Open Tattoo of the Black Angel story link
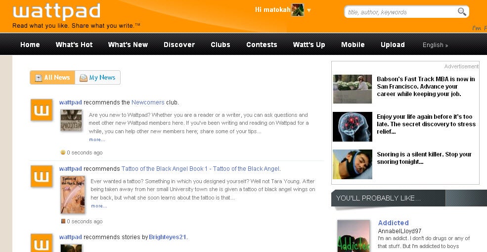 coord(200,169)
